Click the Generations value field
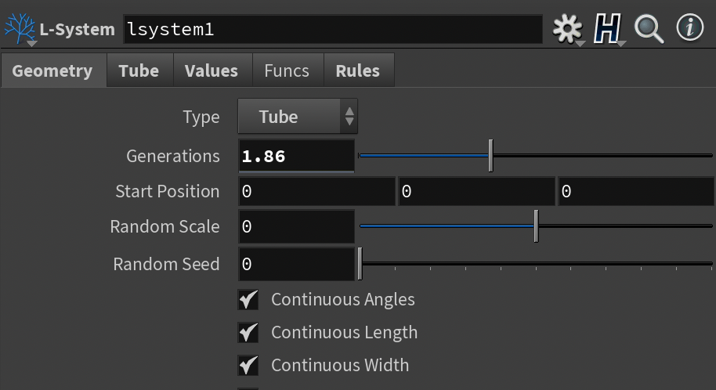 click(x=296, y=156)
